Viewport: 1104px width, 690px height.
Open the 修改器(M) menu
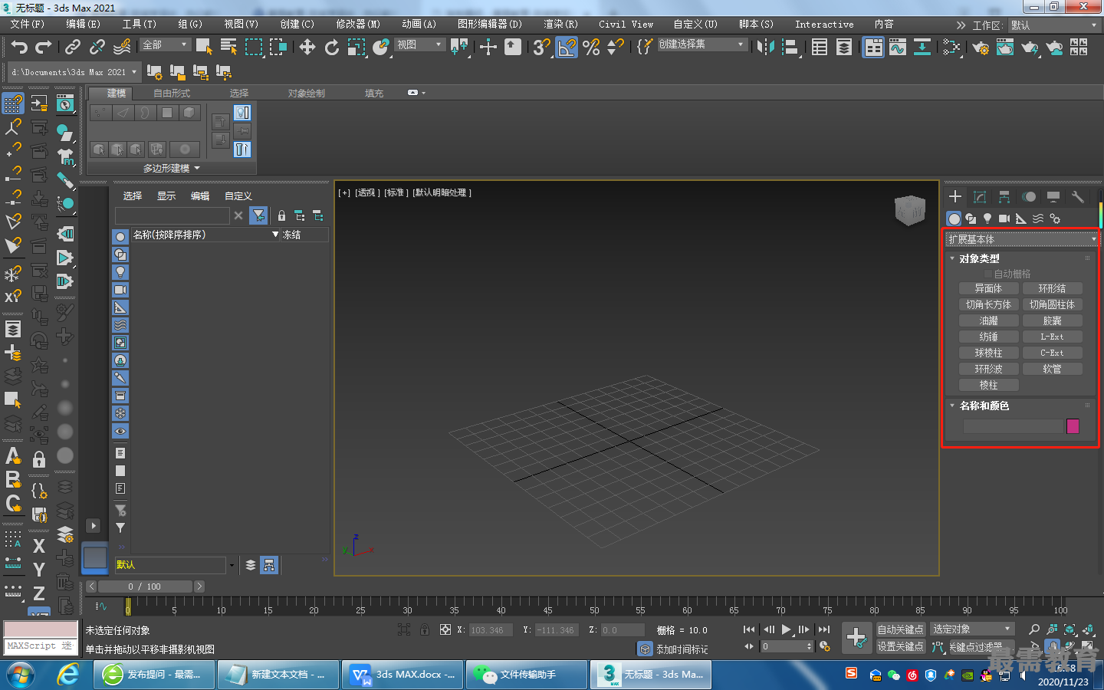pos(358,25)
